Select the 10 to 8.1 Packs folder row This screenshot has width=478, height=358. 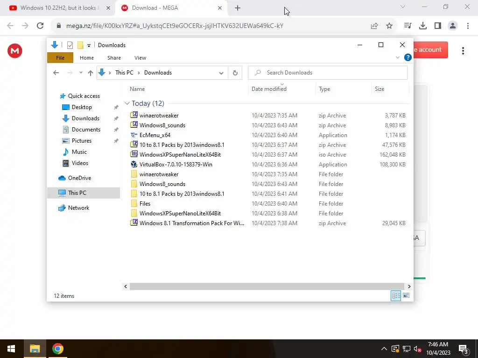267,193
